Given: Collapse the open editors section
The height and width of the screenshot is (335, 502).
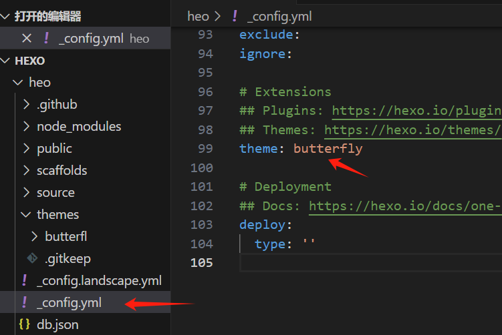Looking at the screenshot, I should point(5,16).
